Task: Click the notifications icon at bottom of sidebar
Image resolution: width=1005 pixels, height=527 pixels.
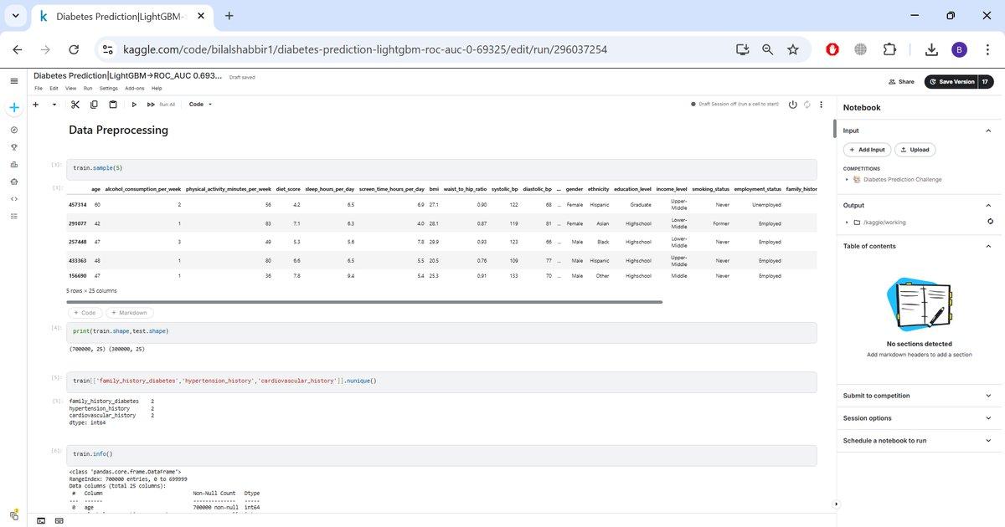Action: coord(13,514)
